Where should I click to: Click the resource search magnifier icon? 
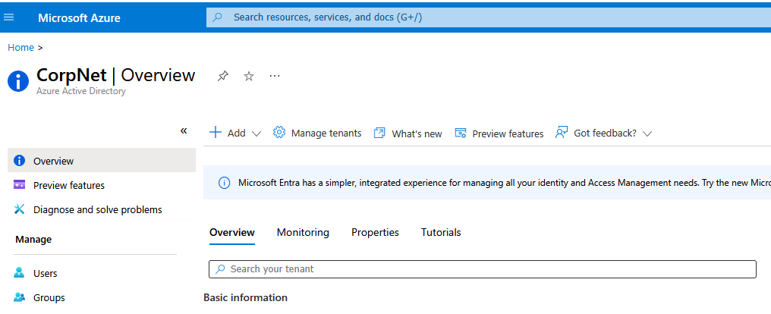coord(217,17)
